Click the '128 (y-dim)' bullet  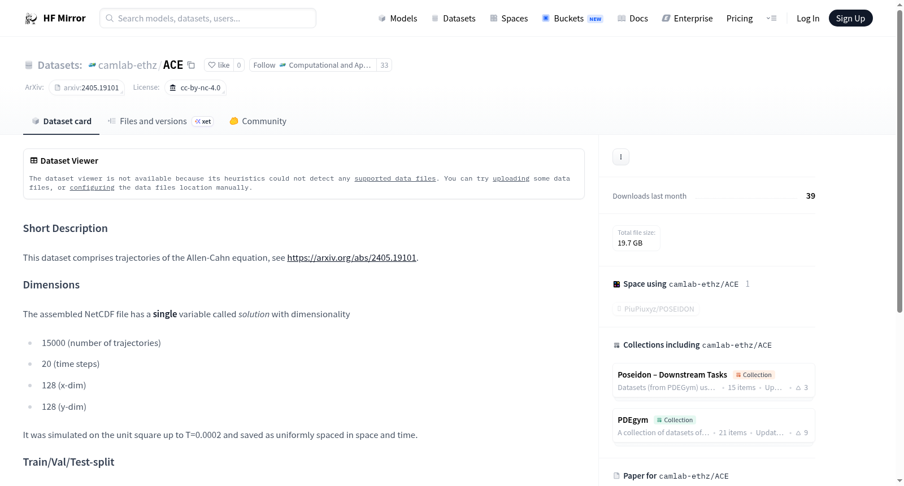pyautogui.click(x=64, y=407)
